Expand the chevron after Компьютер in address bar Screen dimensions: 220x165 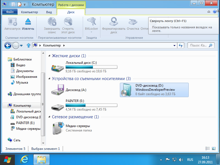64,45
